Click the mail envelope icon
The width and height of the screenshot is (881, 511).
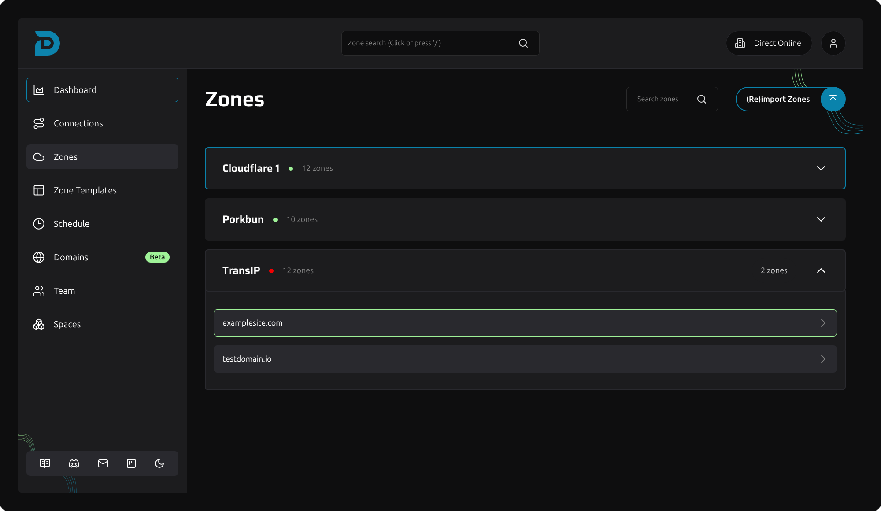[103, 463]
